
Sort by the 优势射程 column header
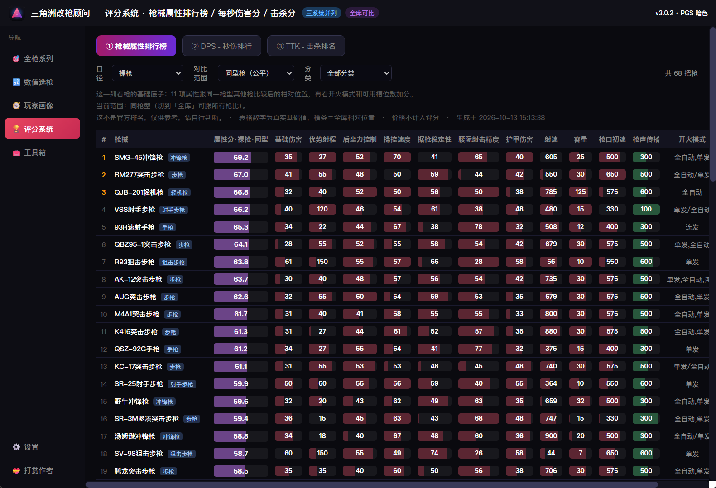click(x=322, y=139)
